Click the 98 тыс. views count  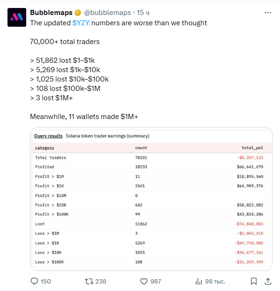pos(215,282)
